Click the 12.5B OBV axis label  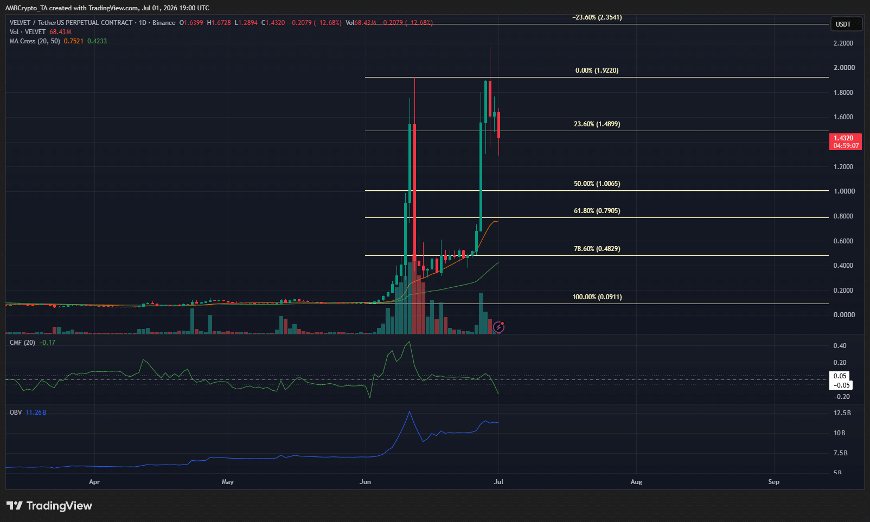pos(842,413)
